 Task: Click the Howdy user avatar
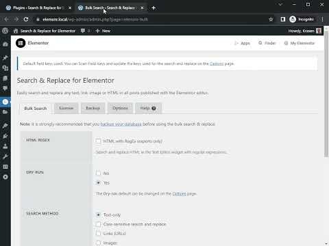319,31
